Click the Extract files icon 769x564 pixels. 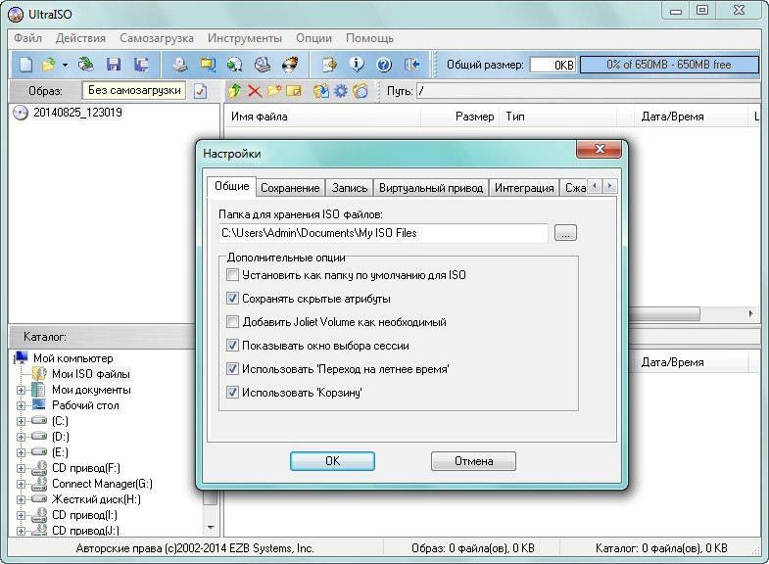click(x=321, y=91)
